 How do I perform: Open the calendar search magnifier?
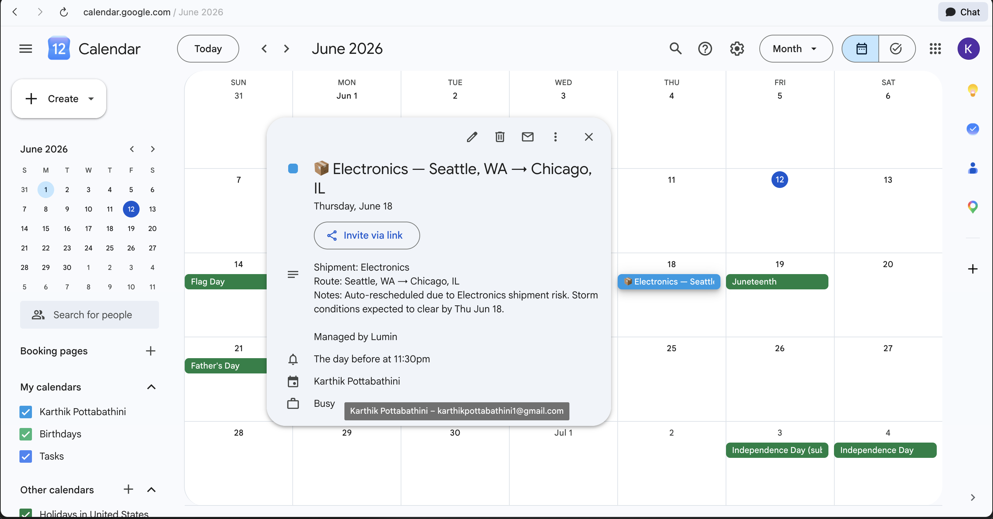[675, 49]
